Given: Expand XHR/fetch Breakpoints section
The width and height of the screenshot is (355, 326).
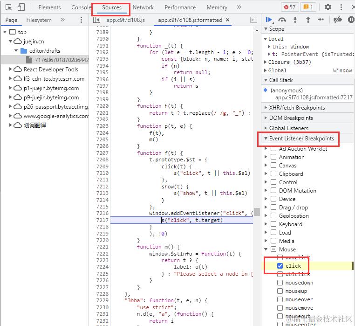Looking at the screenshot, I should point(266,107).
